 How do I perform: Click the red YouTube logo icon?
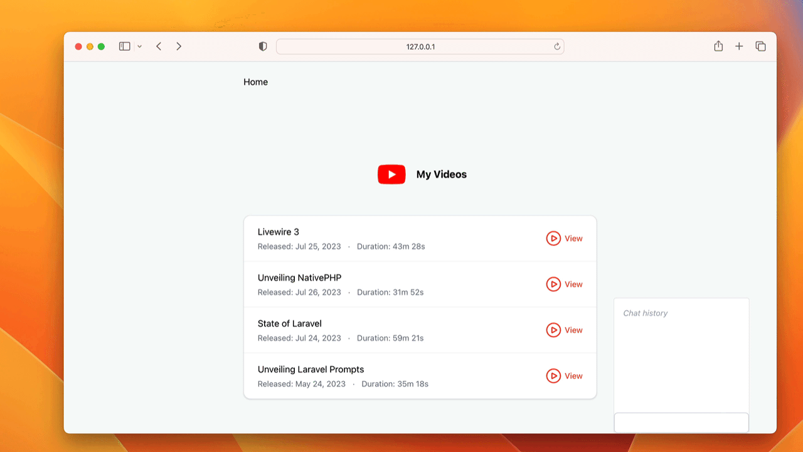pyautogui.click(x=391, y=175)
